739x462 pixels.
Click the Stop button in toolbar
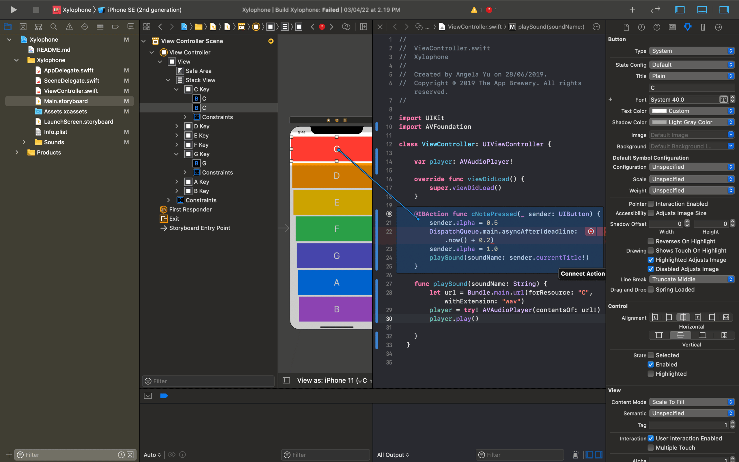coord(36,10)
